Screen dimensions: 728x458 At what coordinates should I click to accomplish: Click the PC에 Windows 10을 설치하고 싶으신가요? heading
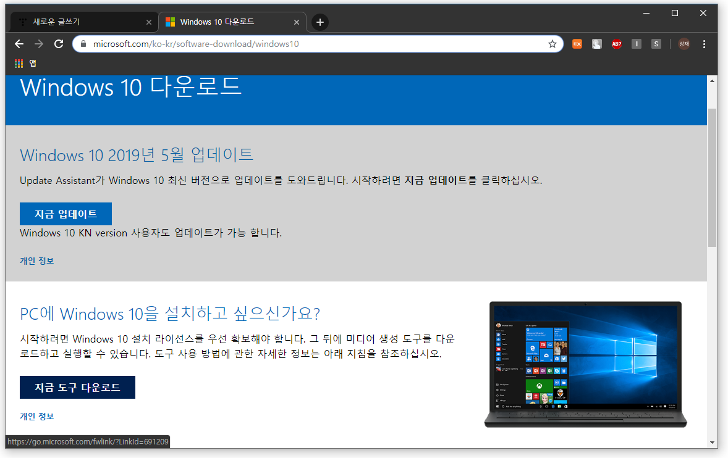click(x=170, y=314)
